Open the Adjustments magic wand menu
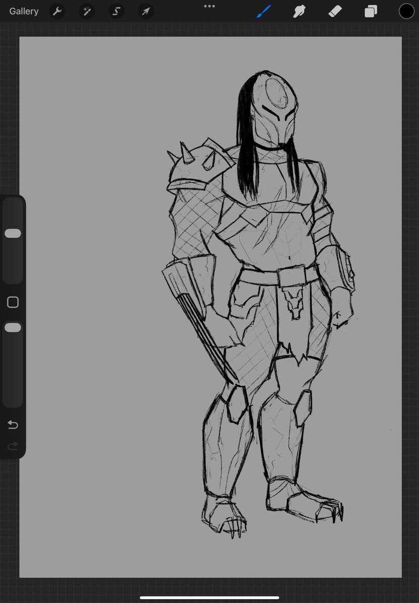This screenshot has height=603, width=419. (x=87, y=11)
